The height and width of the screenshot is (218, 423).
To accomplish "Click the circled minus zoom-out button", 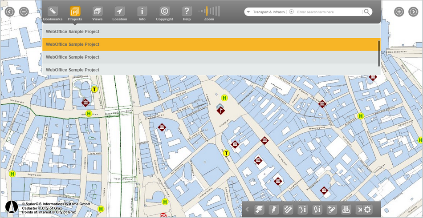I will 24,12.
